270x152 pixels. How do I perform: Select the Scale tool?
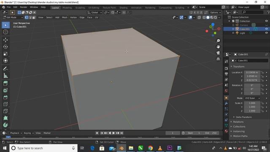[x=5, y=54]
